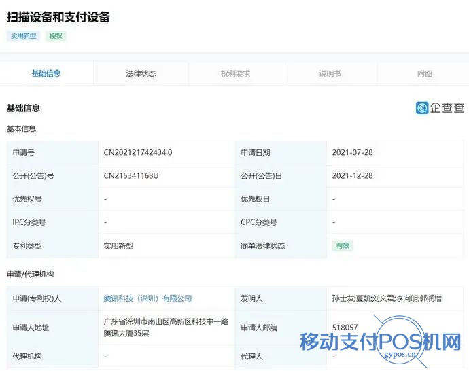This screenshot has height=371, width=469.
Task: Click the 优先权号 label cell
Action: coord(52,199)
